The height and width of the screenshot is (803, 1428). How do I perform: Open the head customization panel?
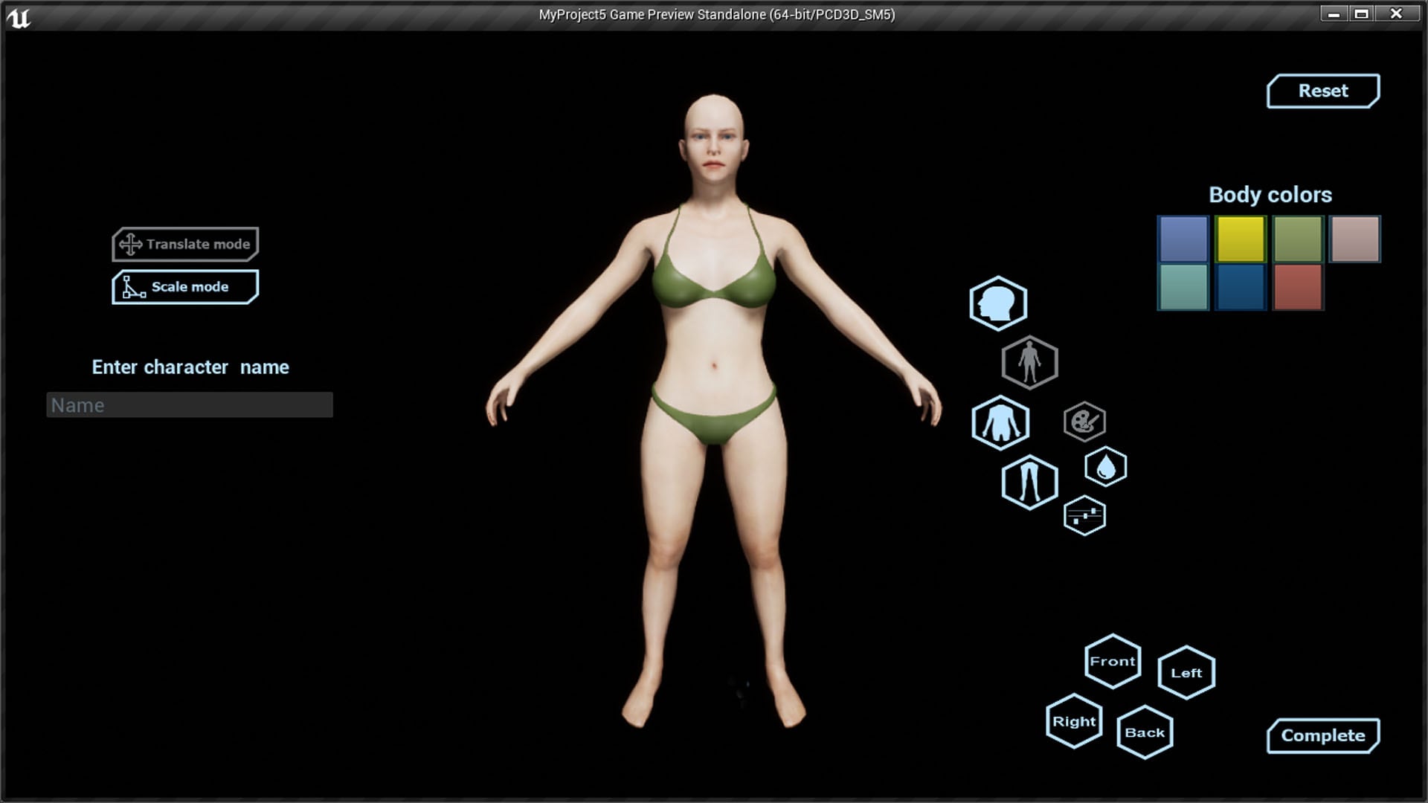pos(1000,303)
